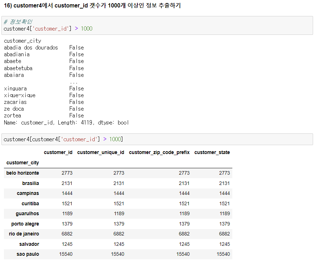This screenshot has height=265, width=317.
Task: Click the customer_city index label in table
Action: coord(23,163)
